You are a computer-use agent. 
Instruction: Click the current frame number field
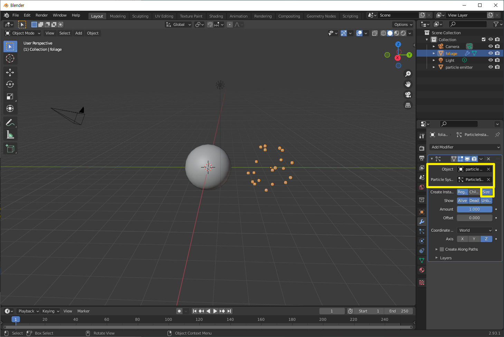tap(332, 311)
